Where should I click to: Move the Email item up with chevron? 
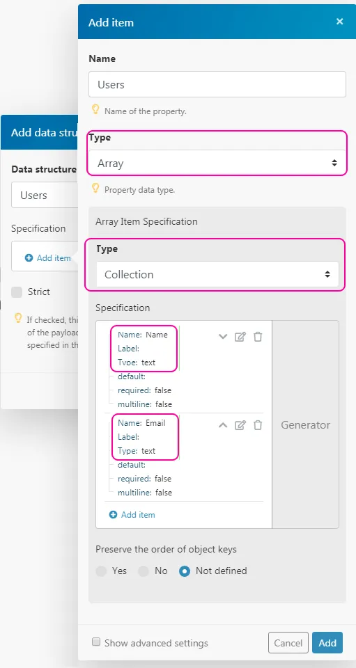coord(223,424)
